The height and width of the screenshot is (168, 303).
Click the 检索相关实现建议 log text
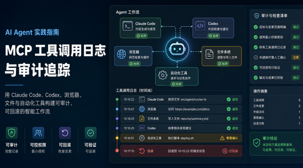click(x=179, y=128)
